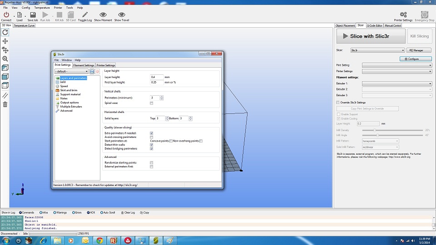Switch to Filament Settings tab in Slic3r
Viewport: 436px width, 245px height.
click(84, 65)
